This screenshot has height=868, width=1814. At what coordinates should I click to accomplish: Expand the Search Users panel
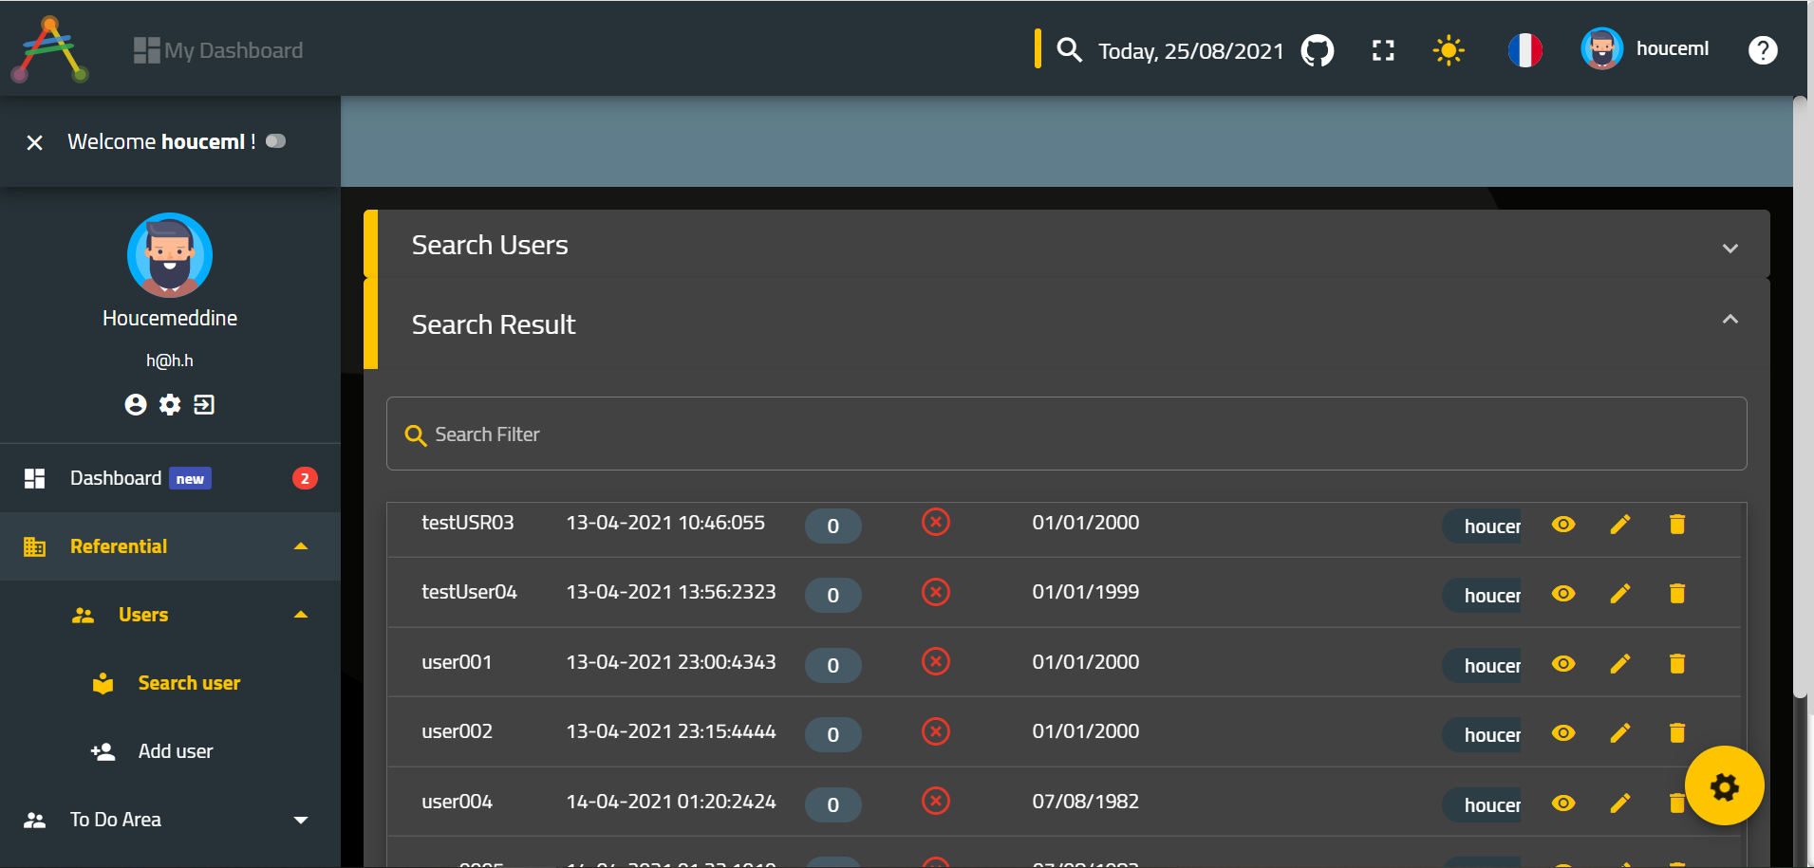point(1730,249)
